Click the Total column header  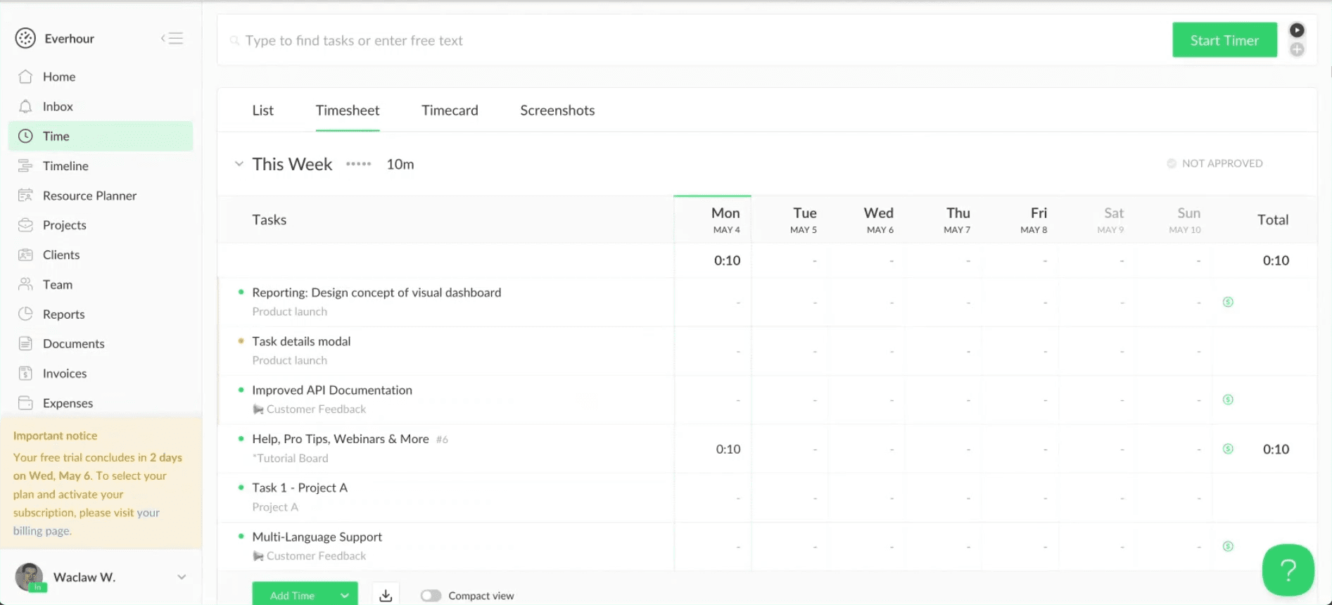pos(1273,219)
